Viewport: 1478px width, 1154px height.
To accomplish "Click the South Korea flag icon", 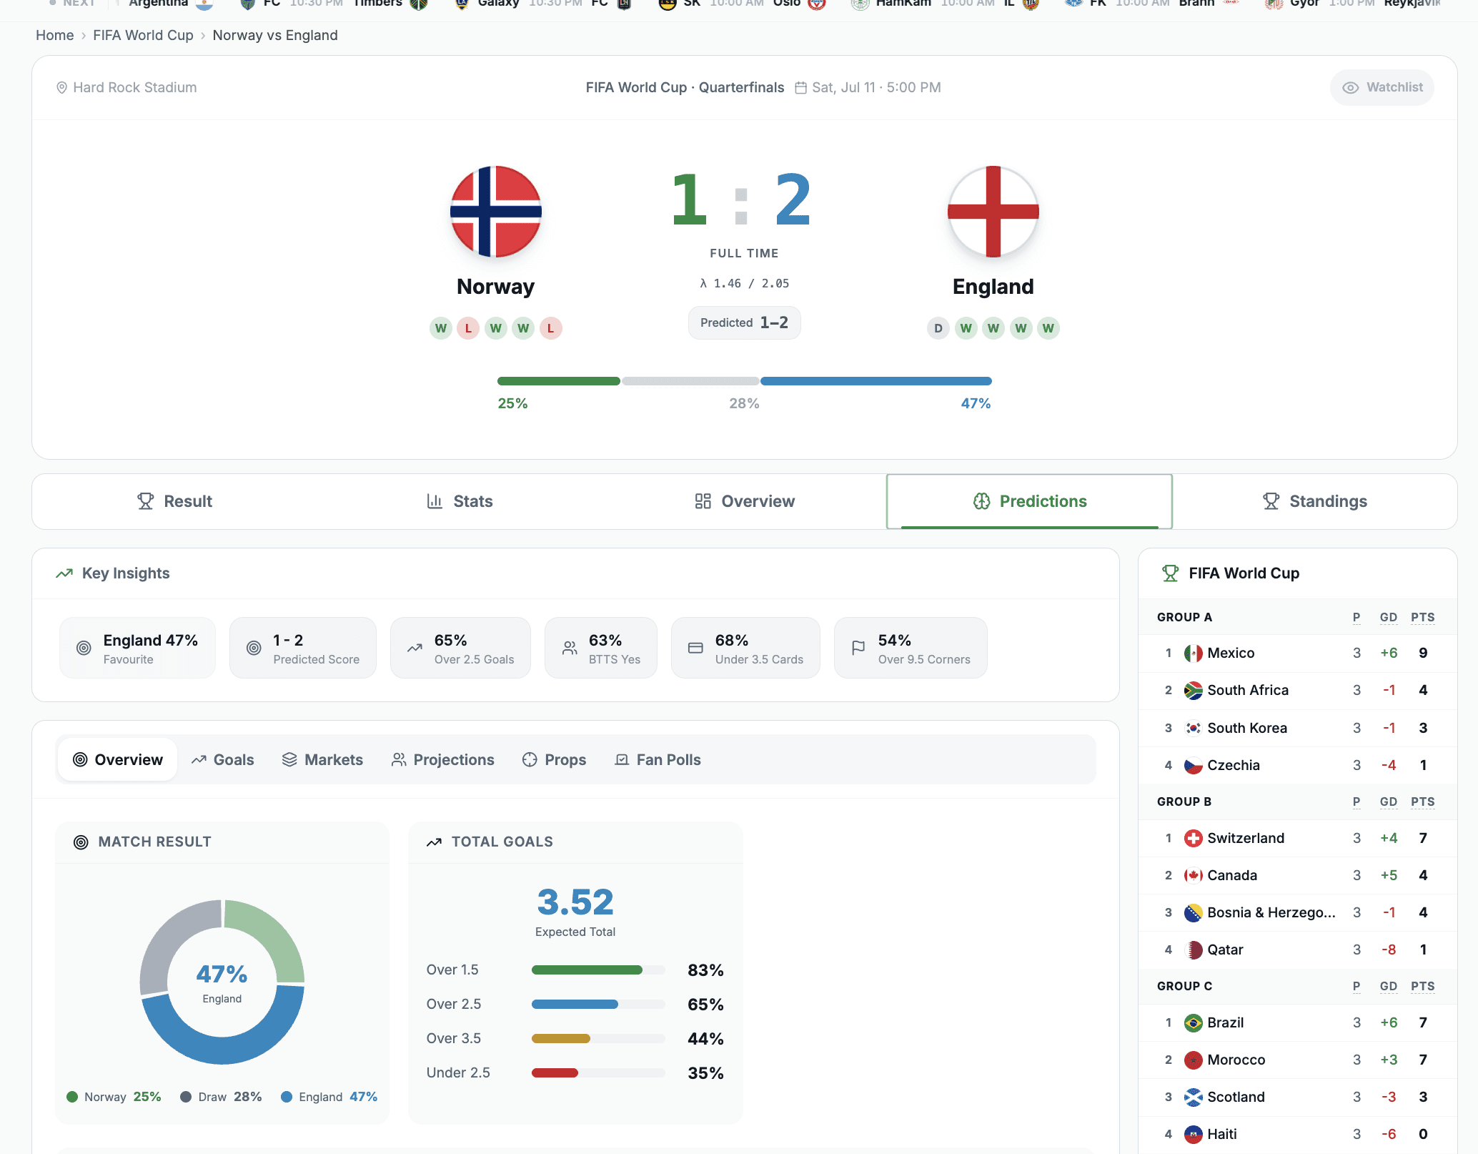I will coord(1193,728).
